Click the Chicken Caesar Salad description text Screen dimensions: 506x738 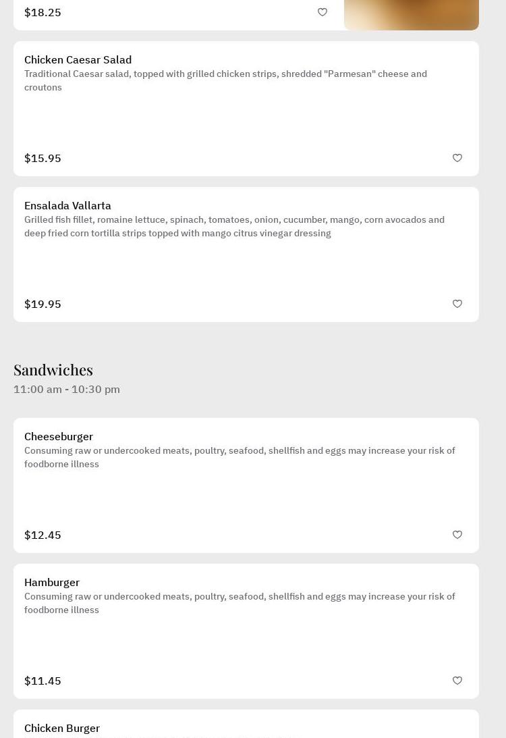[x=225, y=80]
